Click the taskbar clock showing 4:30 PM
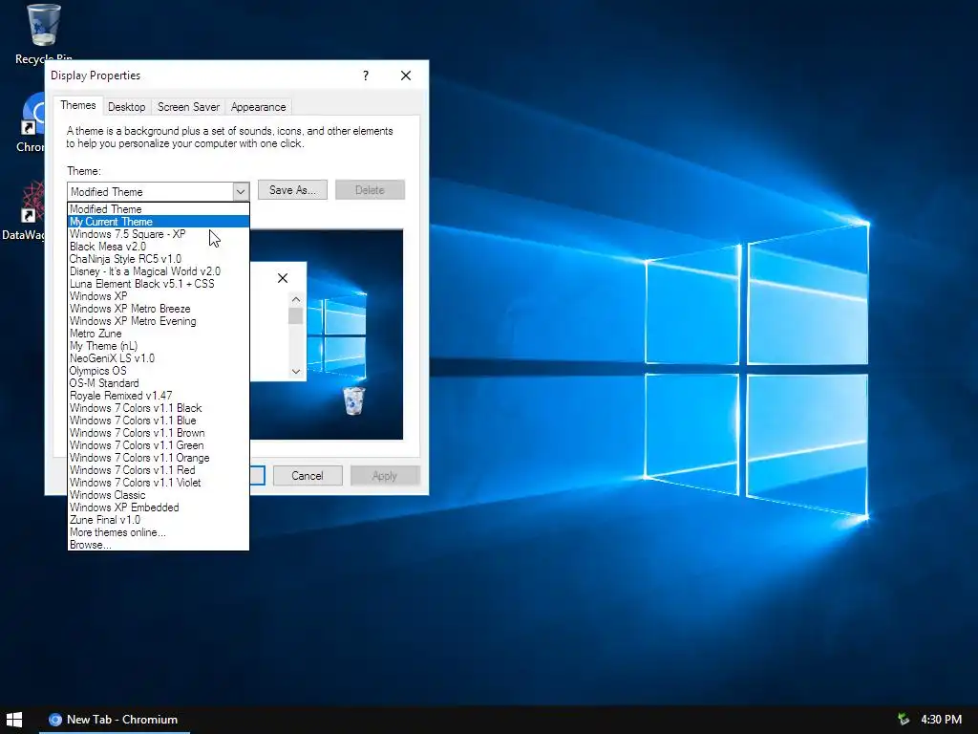 [x=941, y=720]
